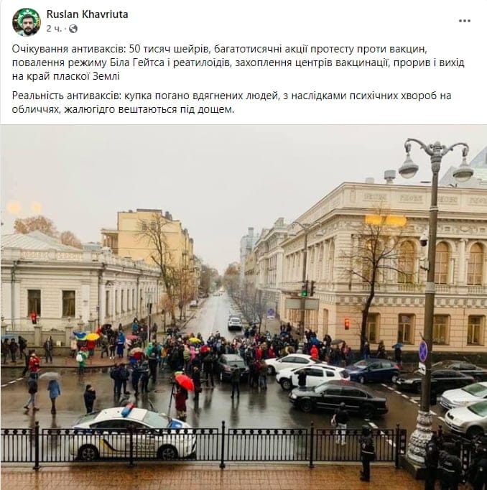Open the Ruslan Khavriuta profile name link
Image resolution: width=487 pixels, height=490 pixels.
coord(87,14)
